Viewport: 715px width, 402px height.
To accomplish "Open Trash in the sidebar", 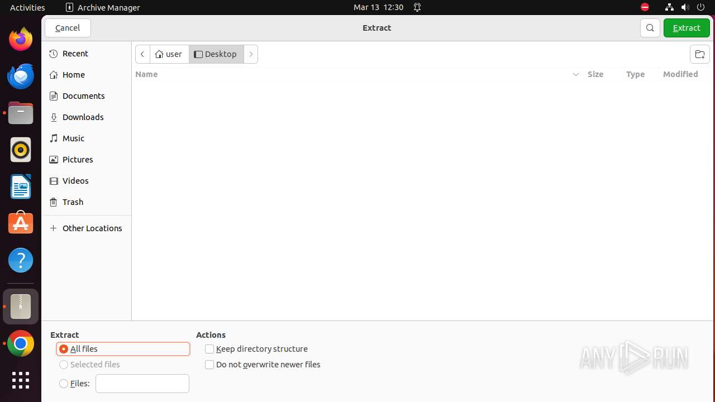I will [87, 202].
